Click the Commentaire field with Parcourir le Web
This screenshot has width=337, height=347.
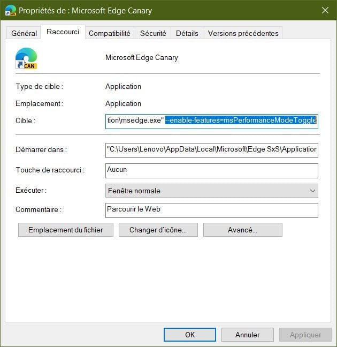coord(212,210)
